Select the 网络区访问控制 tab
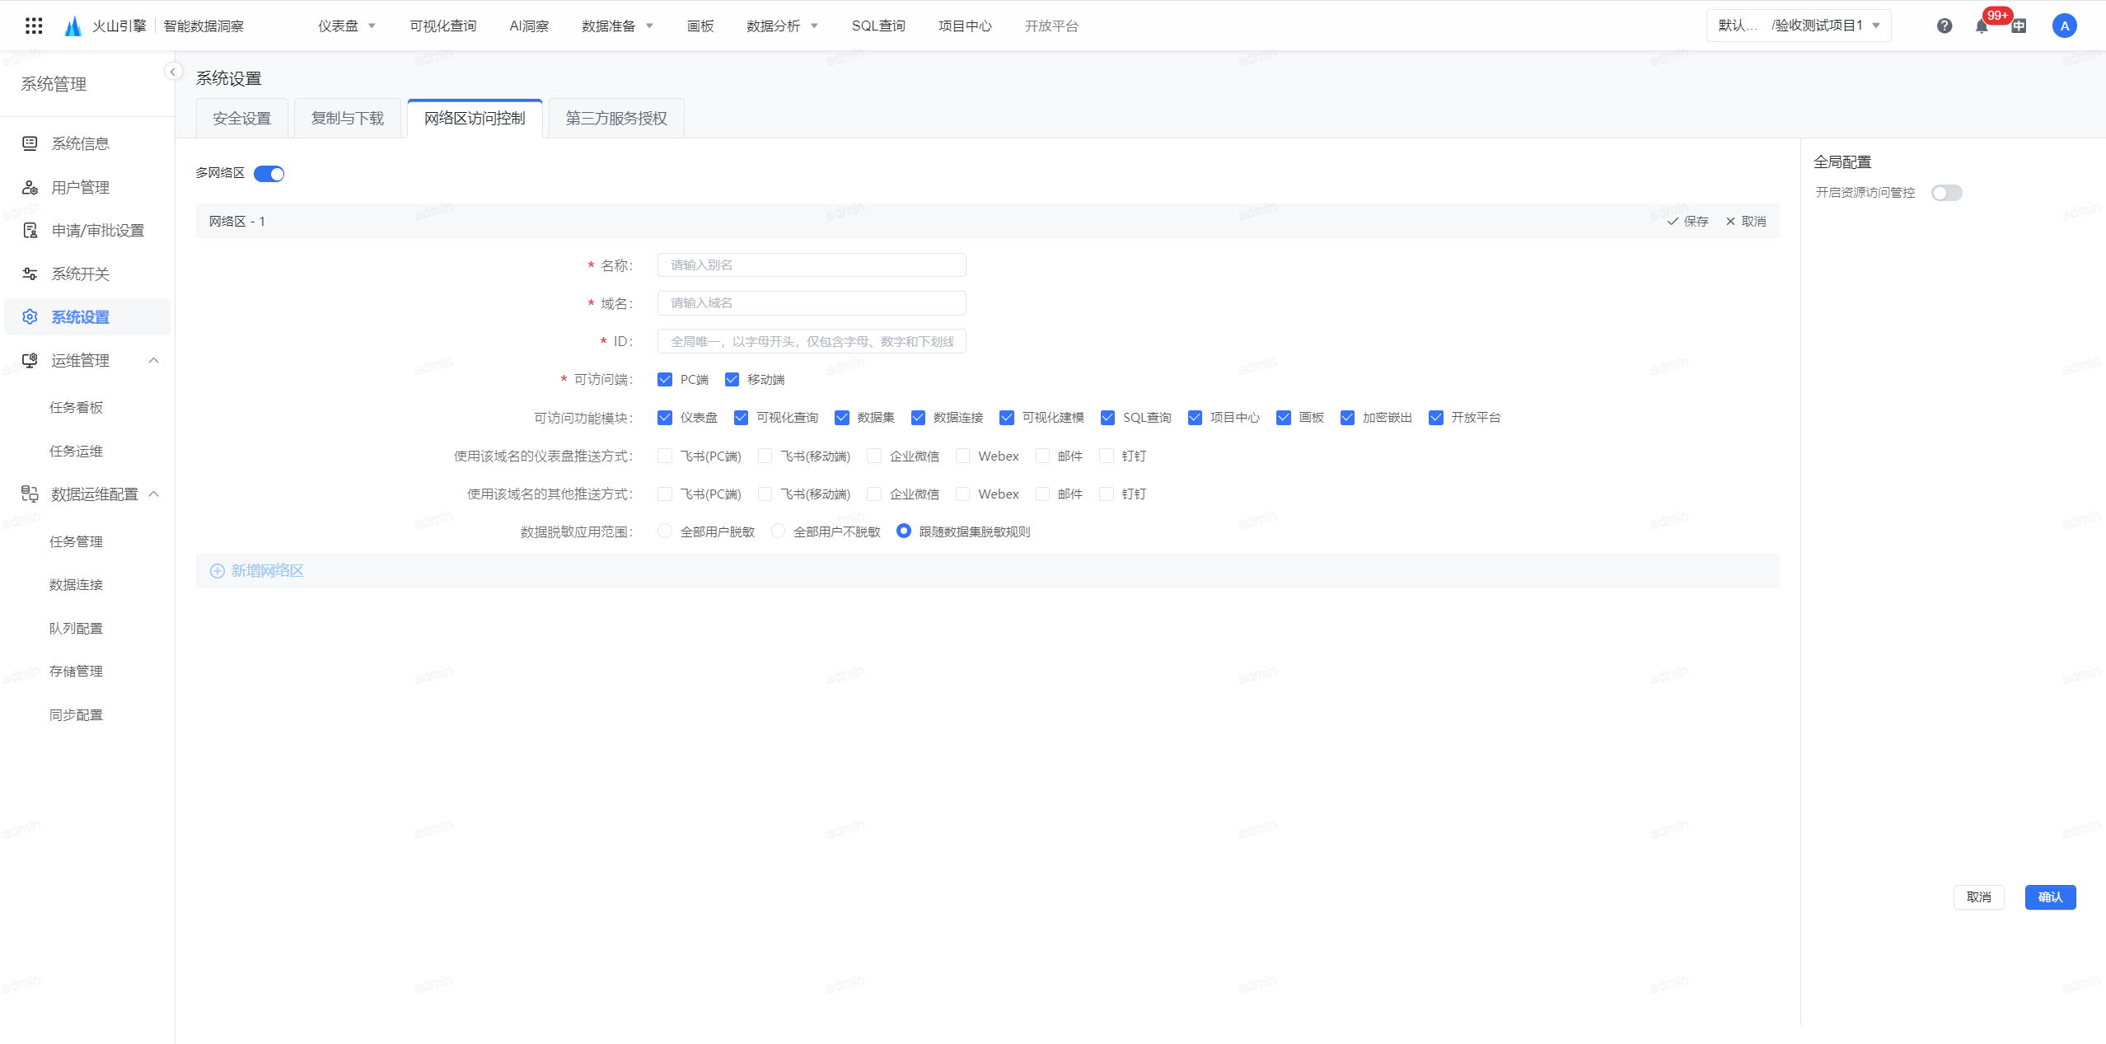Image resolution: width=2106 pixels, height=1044 pixels. [475, 119]
